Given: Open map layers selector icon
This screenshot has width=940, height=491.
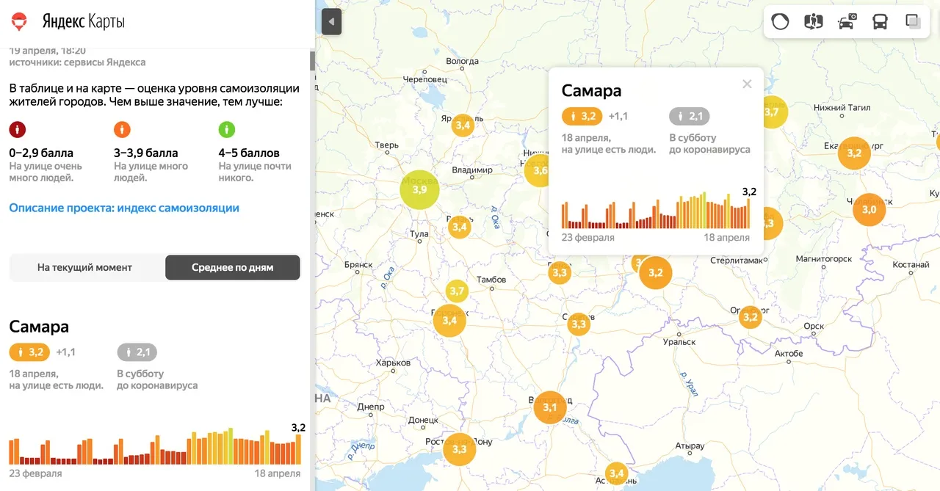Looking at the screenshot, I should coord(913,22).
